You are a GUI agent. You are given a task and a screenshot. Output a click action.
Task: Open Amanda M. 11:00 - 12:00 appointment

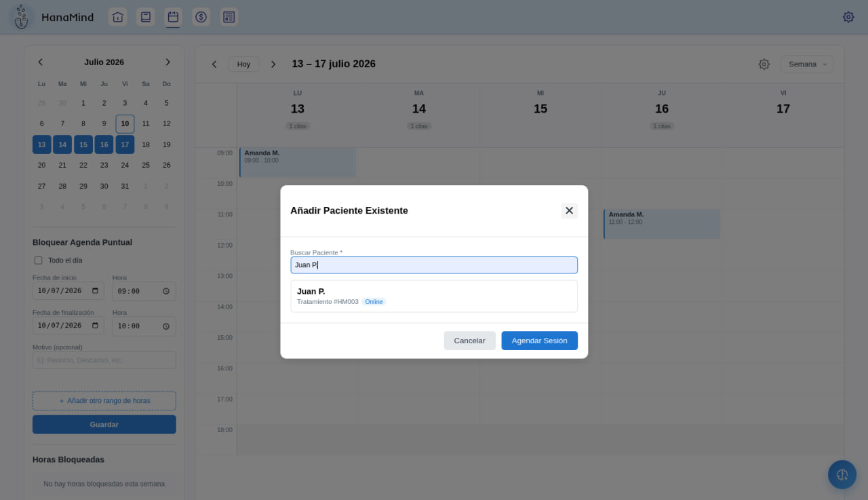point(662,224)
